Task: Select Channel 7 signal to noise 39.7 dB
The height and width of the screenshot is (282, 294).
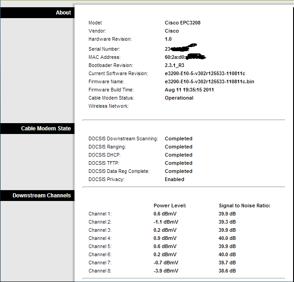Action: click(x=227, y=263)
